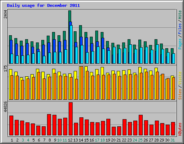Click the 'Files' legend label
This screenshot has width=184, height=144.
click(180, 29)
